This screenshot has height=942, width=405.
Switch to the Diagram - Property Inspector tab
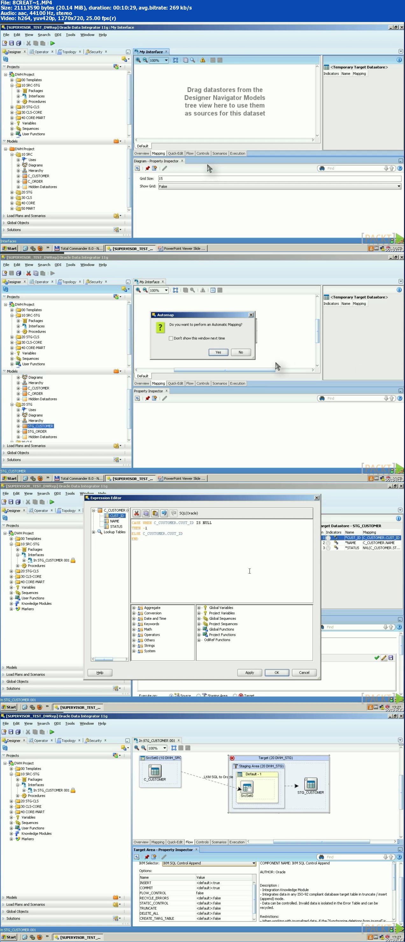[x=156, y=161]
